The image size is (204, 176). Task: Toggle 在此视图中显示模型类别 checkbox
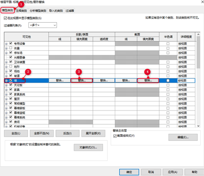(5, 18)
